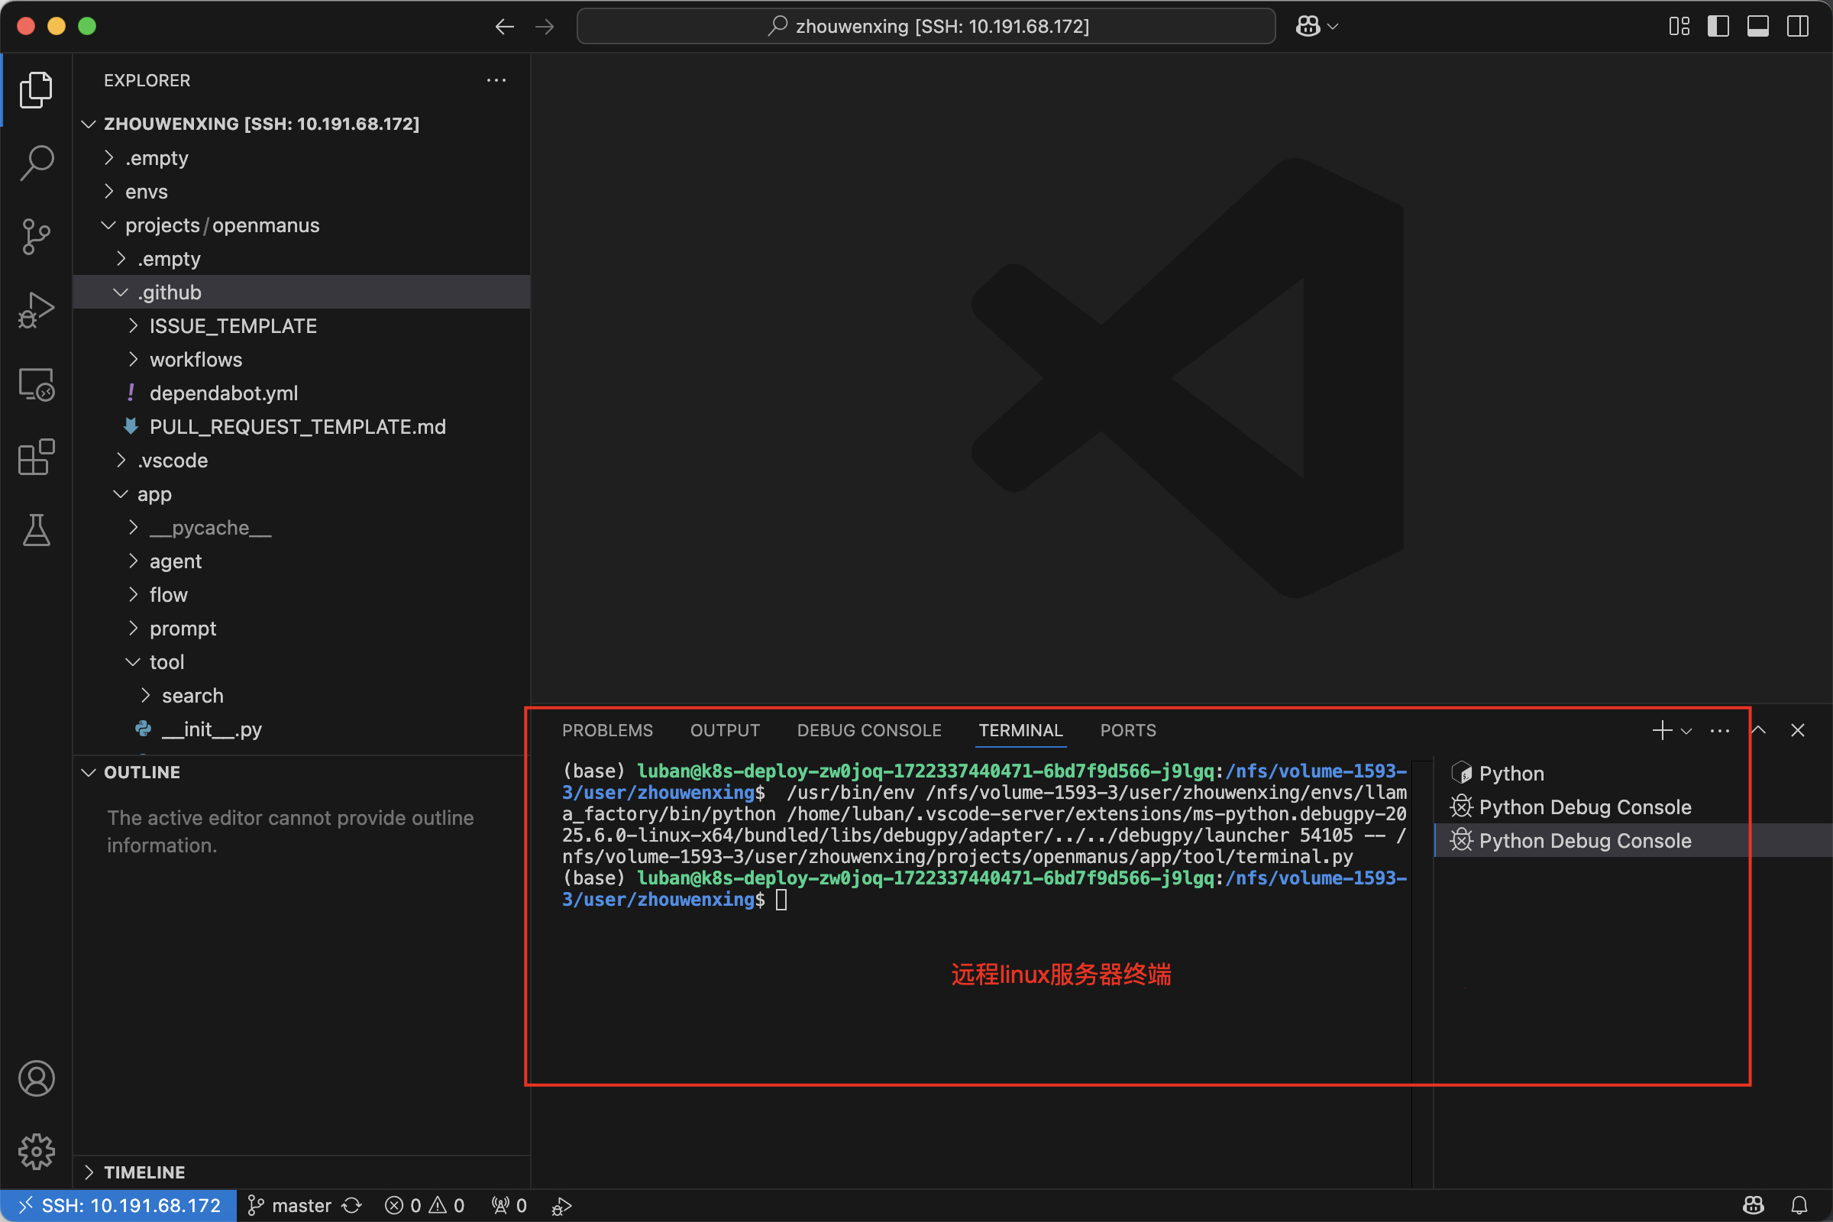Open Explorer more actions ellipsis
This screenshot has width=1833, height=1222.
click(x=496, y=80)
